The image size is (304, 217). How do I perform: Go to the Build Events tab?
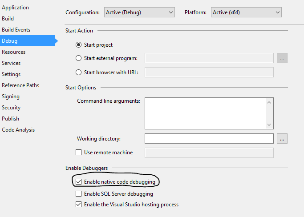pos(16,30)
